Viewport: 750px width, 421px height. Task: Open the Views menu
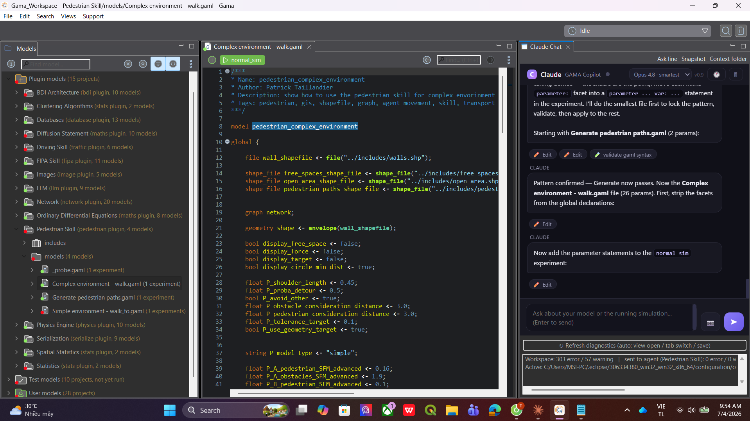[68, 16]
